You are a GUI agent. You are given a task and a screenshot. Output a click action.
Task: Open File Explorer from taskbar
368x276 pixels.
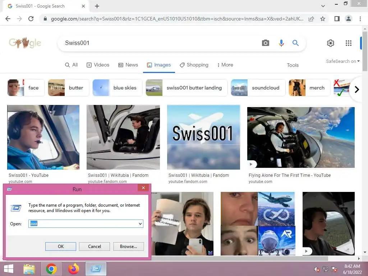click(x=29, y=269)
